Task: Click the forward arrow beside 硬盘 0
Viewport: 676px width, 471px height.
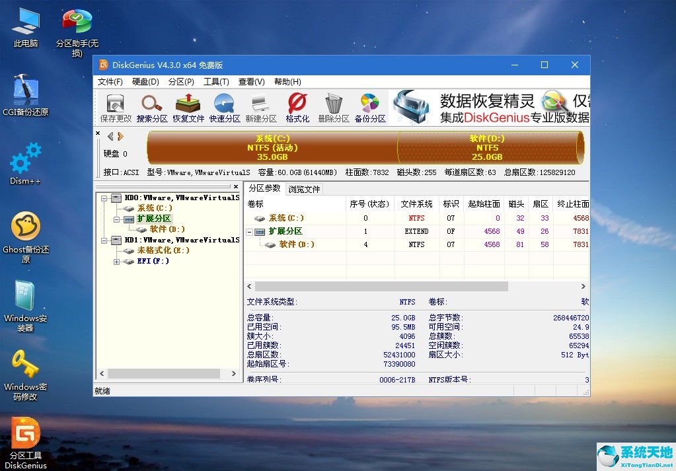Action: coord(122,135)
